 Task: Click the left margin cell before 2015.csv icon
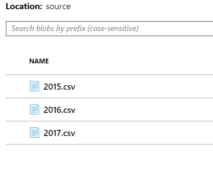pos(17,87)
